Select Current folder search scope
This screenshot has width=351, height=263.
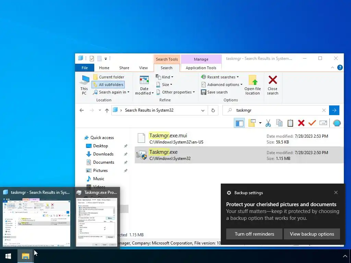click(108, 77)
